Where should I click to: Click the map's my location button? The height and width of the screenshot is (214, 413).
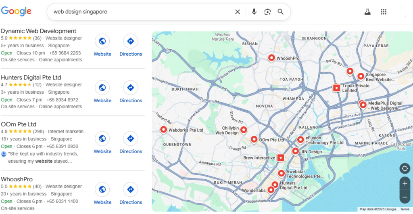(x=405, y=168)
